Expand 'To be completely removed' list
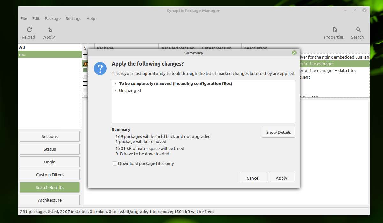Viewport: 383px width, 223px height. click(115, 84)
